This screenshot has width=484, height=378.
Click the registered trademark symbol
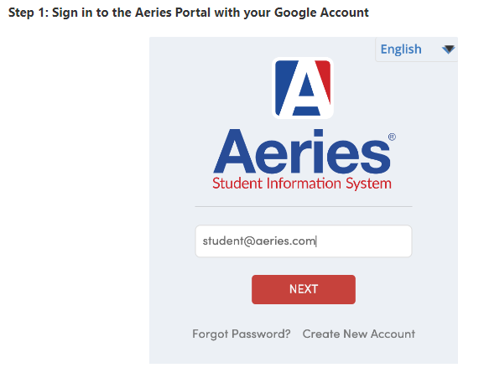pyautogui.click(x=392, y=137)
